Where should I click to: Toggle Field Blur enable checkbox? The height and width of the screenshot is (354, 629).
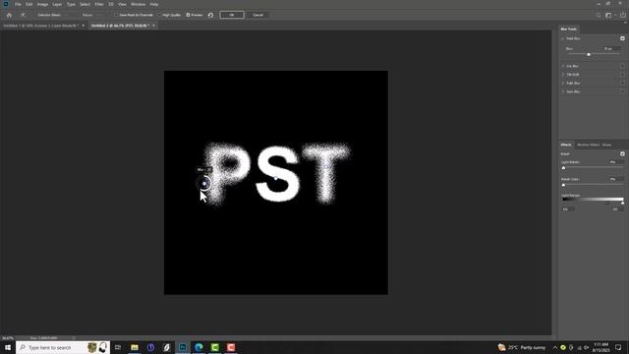622,38
